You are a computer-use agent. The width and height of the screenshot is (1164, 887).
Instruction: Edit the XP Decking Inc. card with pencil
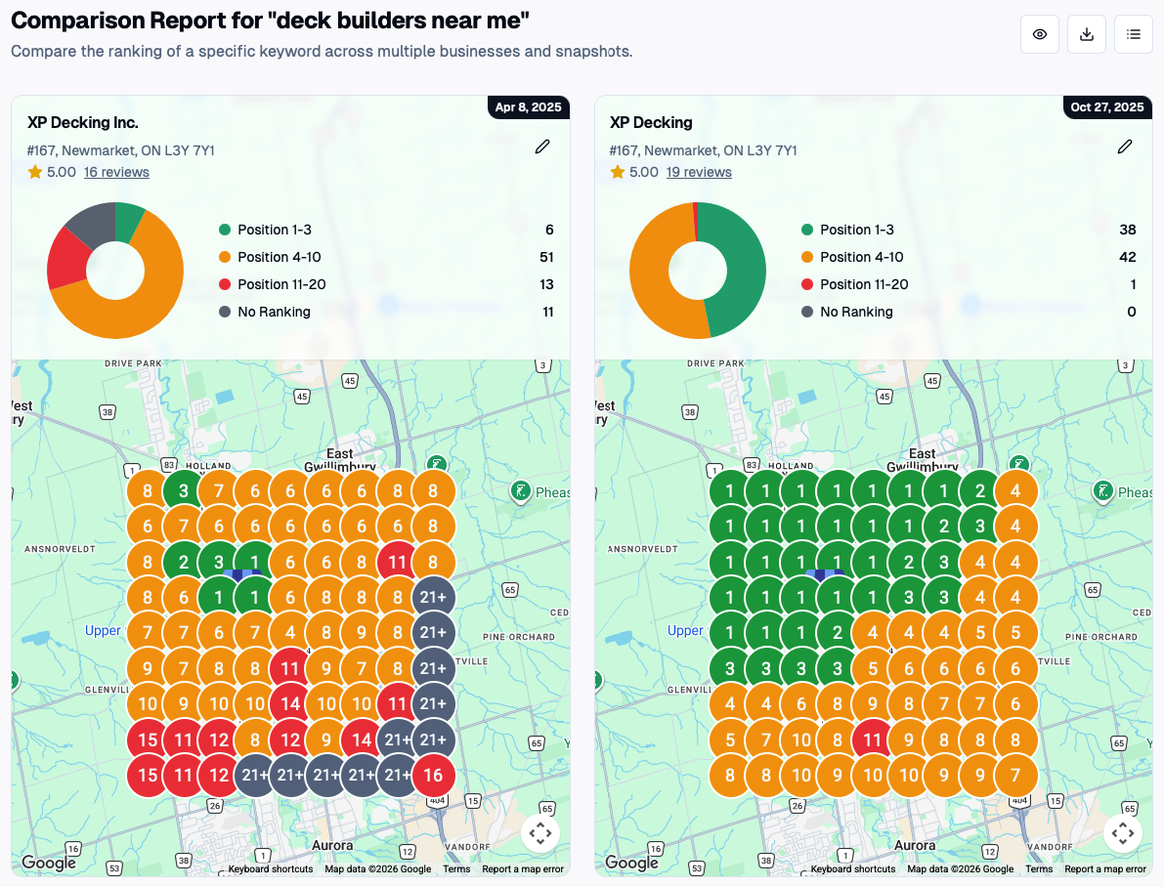tap(542, 147)
